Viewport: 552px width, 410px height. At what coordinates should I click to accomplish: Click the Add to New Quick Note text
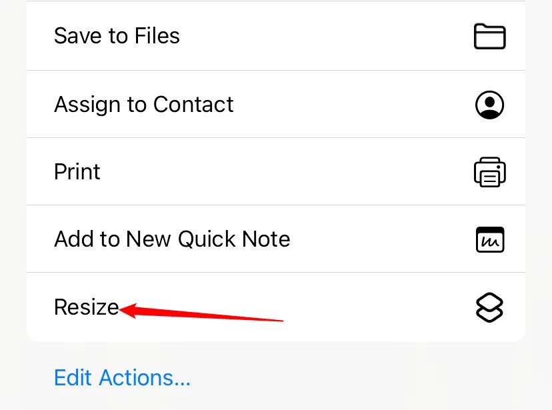point(171,239)
